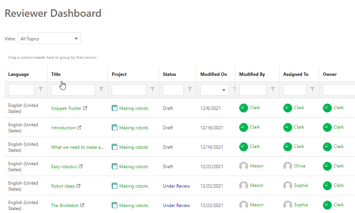Click filter icon for Language column

pyautogui.click(x=41, y=89)
